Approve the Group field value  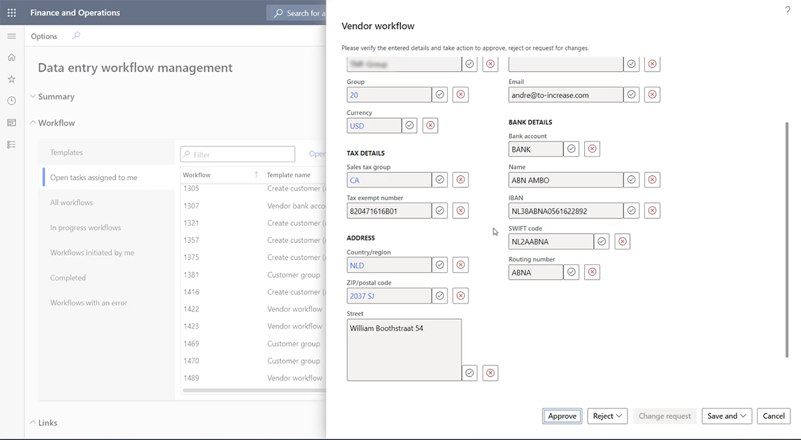pyautogui.click(x=439, y=94)
